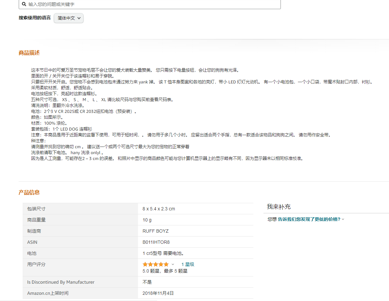
Task: Click the 商品重量 label cell
Action: [80, 220]
